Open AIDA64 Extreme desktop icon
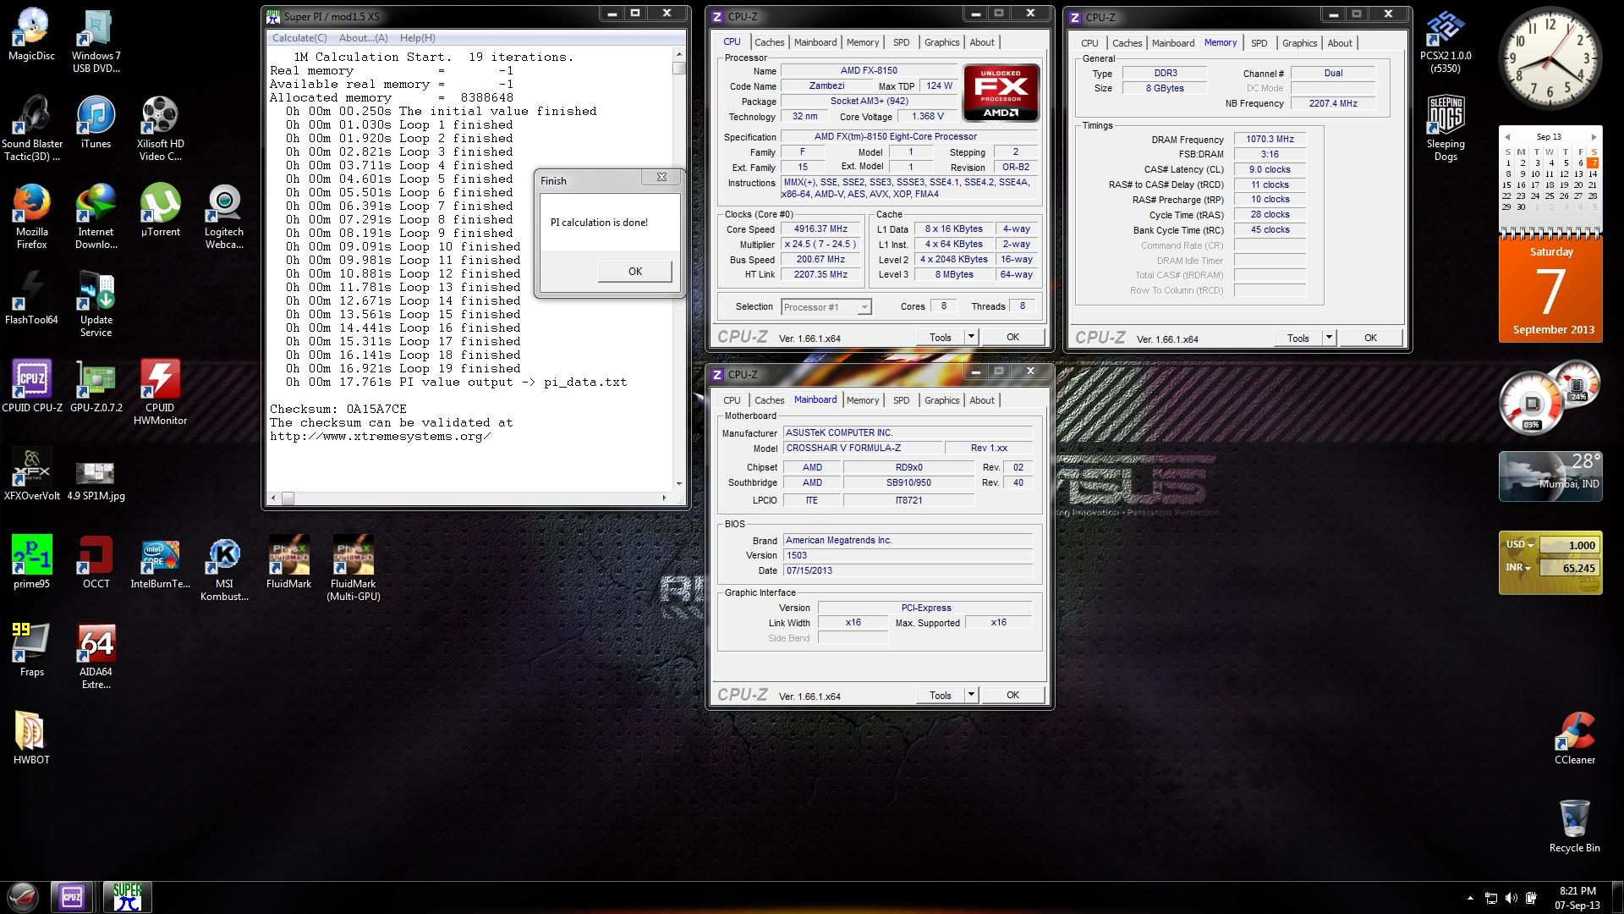 click(96, 656)
